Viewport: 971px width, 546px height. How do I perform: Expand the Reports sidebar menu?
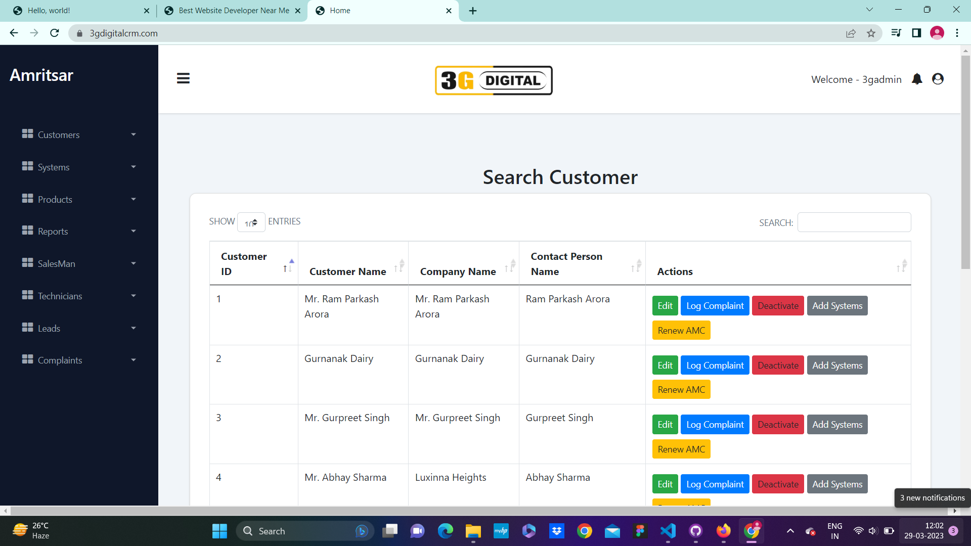tap(79, 232)
